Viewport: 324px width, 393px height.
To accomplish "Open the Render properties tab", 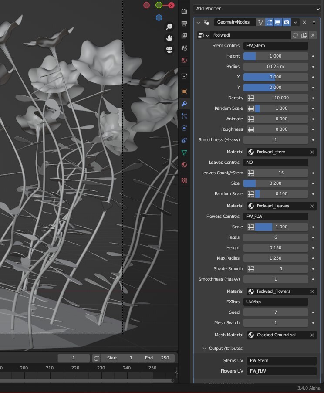I will (x=184, y=11).
